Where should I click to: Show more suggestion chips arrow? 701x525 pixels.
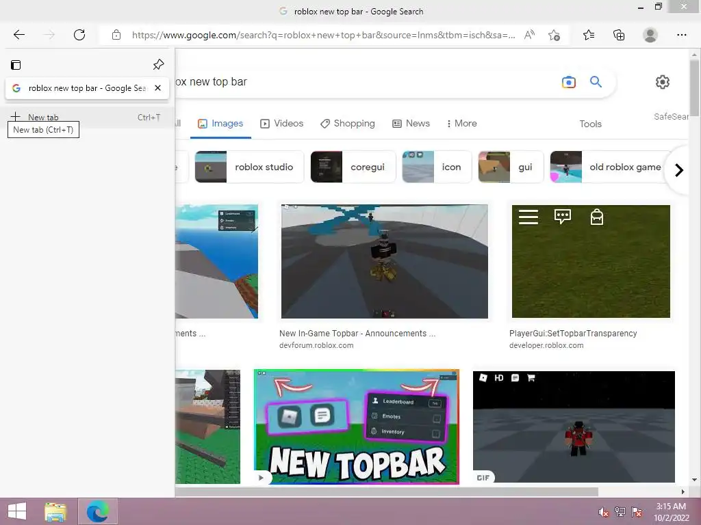point(678,170)
